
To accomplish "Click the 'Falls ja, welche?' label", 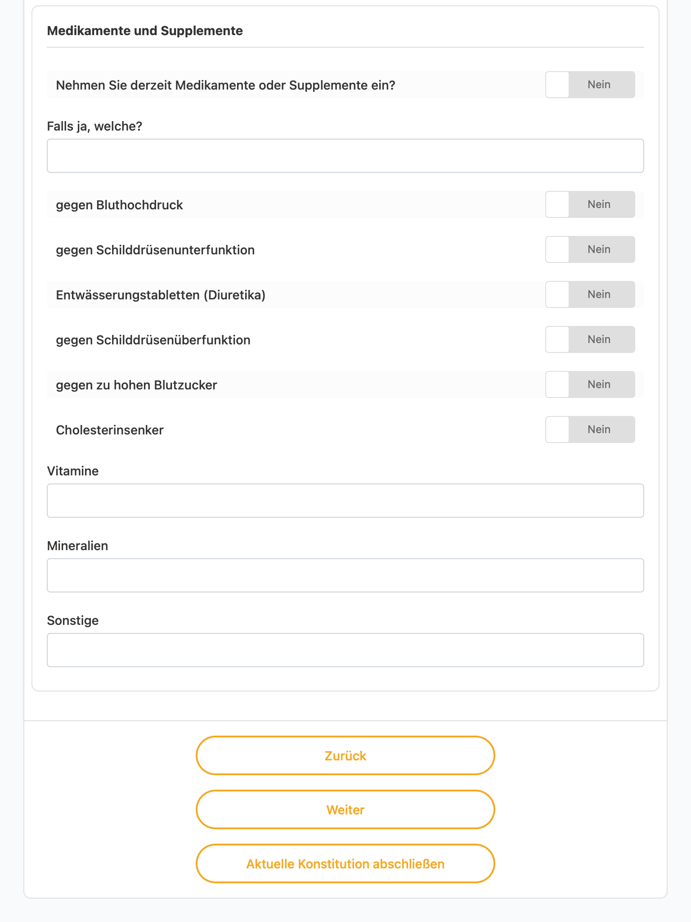I will 94,126.
